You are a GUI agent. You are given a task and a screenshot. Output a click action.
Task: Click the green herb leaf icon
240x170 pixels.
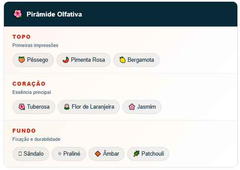pos(136,153)
